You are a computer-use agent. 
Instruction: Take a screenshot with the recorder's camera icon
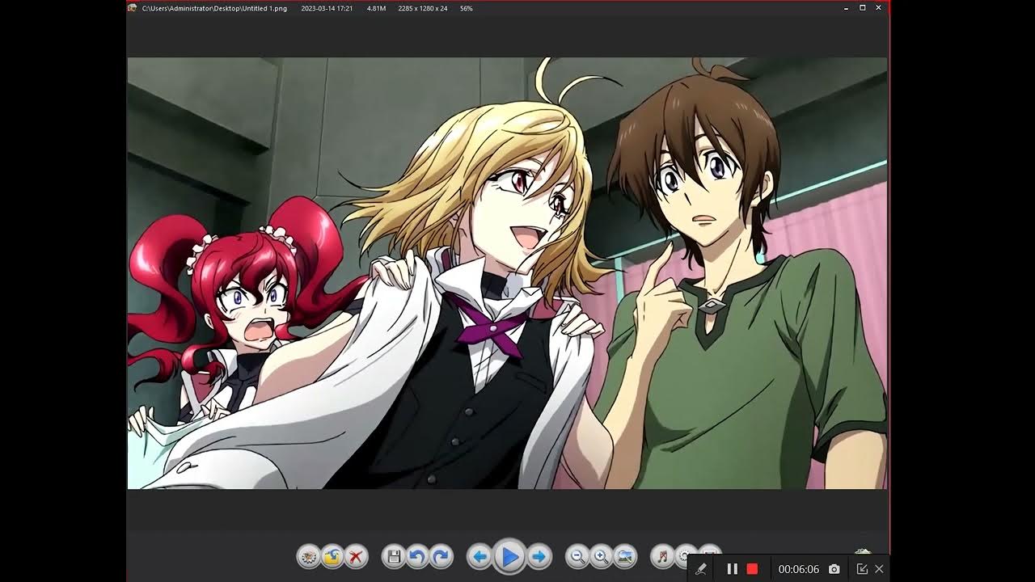click(834, 569)
